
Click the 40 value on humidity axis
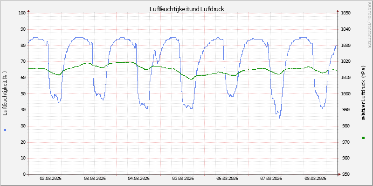[23, 110]
